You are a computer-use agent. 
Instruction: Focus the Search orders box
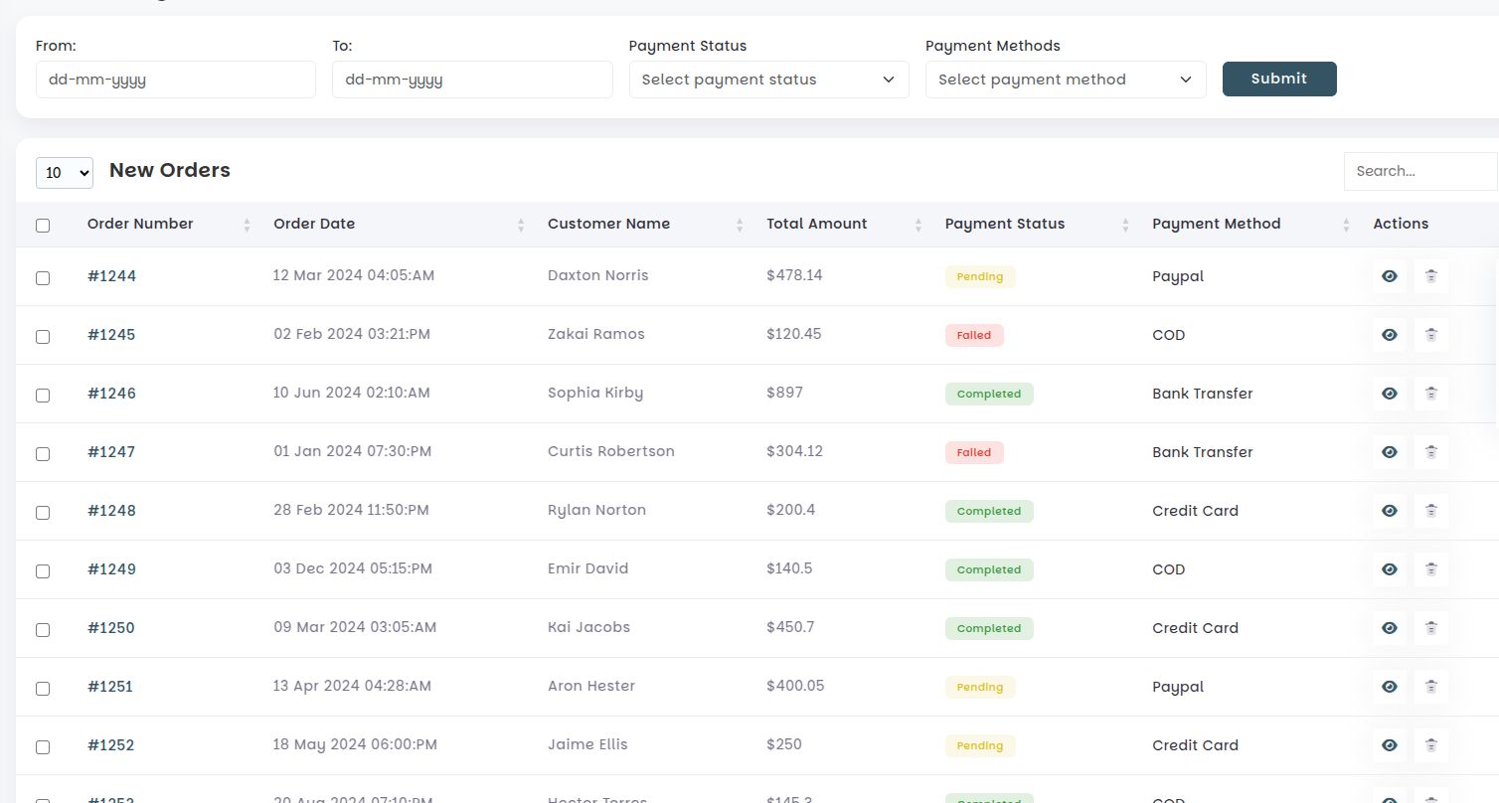pyautogui.click(x=1419, y=171)
